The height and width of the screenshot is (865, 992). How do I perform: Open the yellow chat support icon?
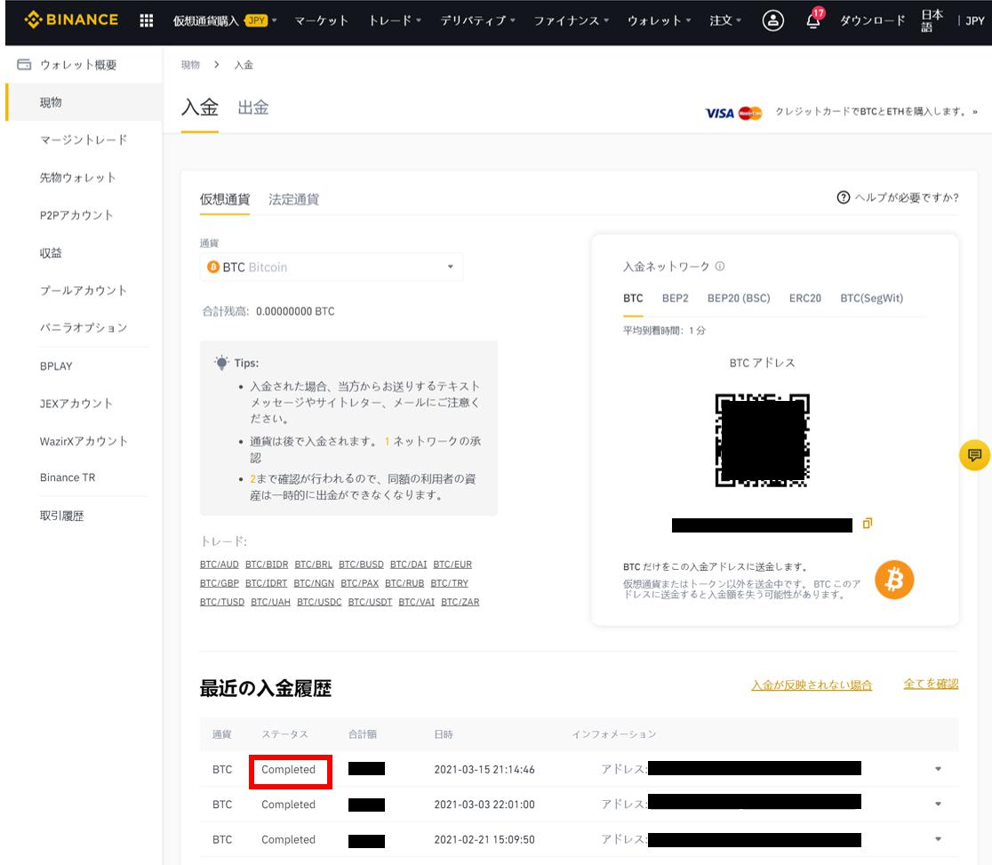pos(974,454)
